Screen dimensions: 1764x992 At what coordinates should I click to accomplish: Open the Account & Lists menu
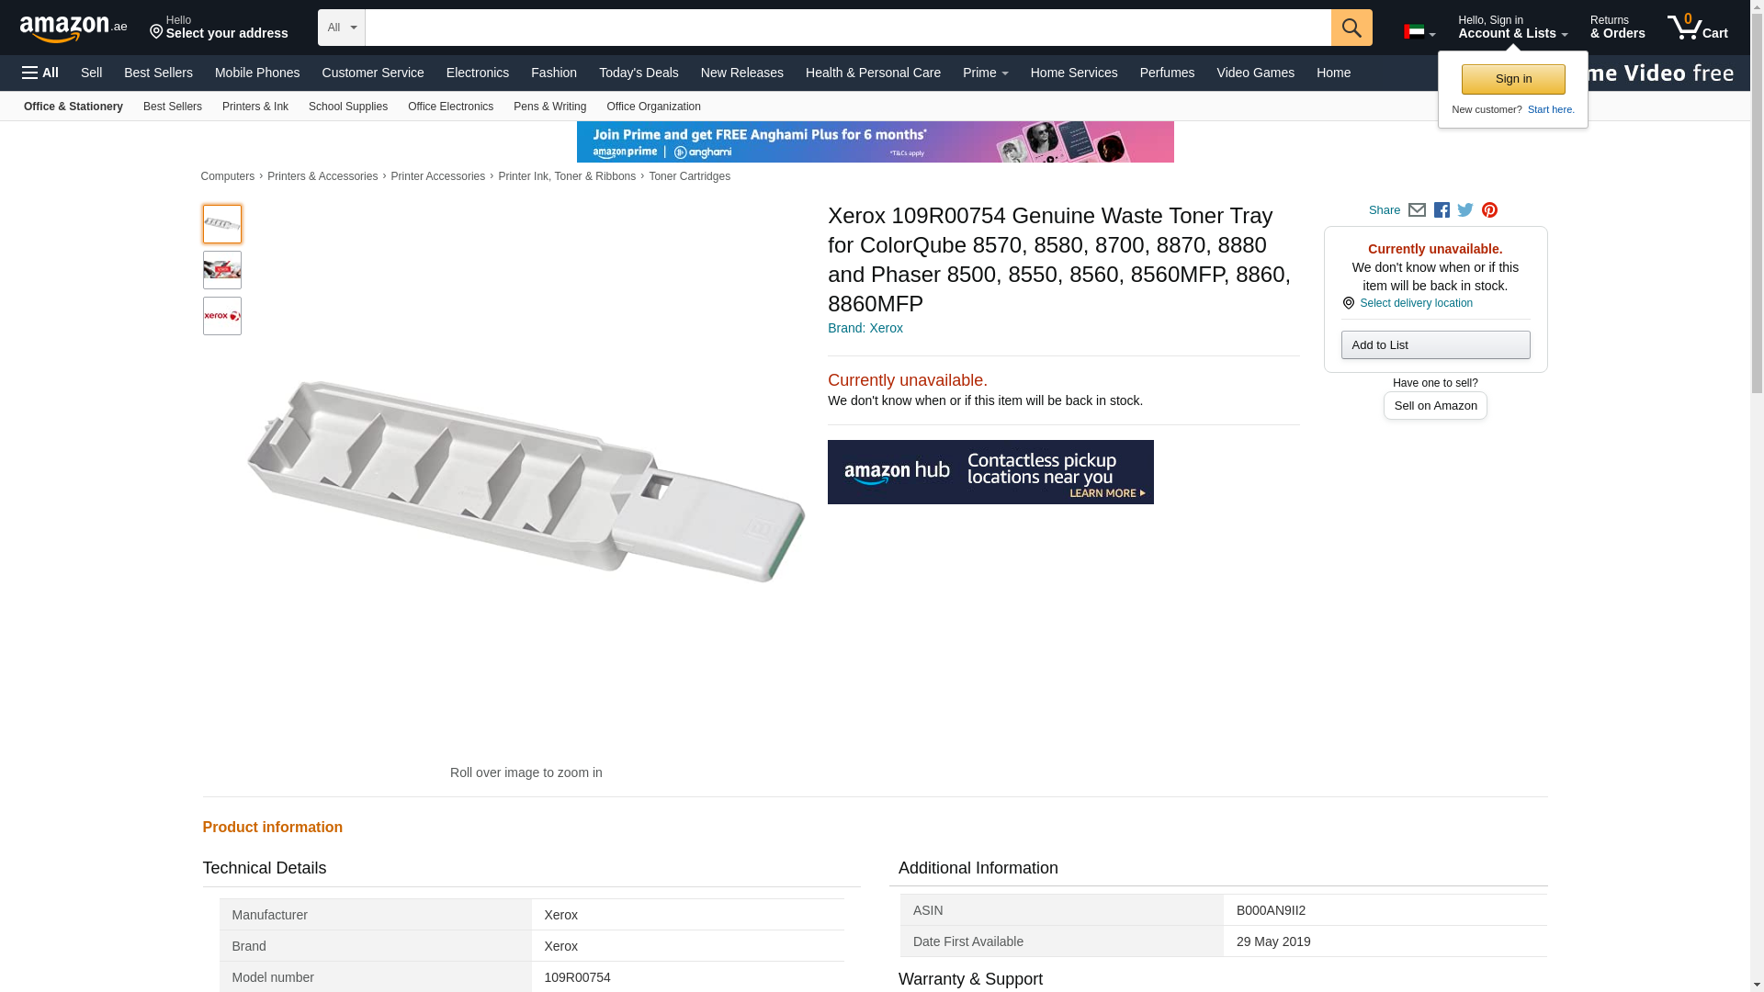click(x=1511, y=28)
